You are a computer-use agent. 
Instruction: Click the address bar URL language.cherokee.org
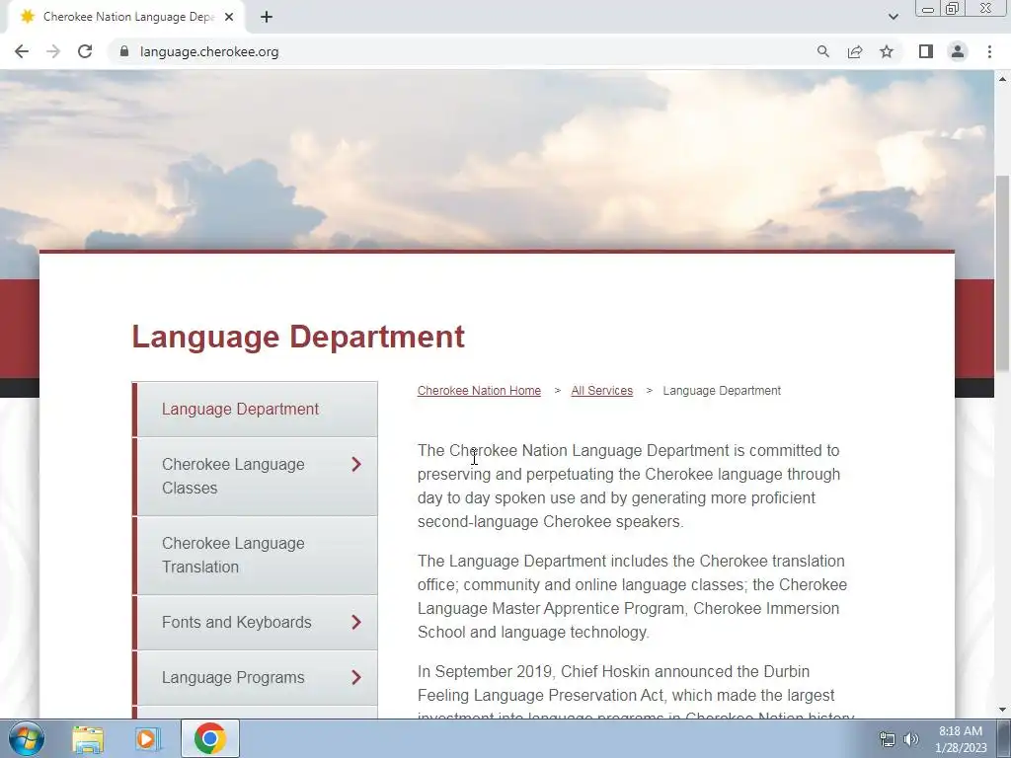[x=209, y=51]
